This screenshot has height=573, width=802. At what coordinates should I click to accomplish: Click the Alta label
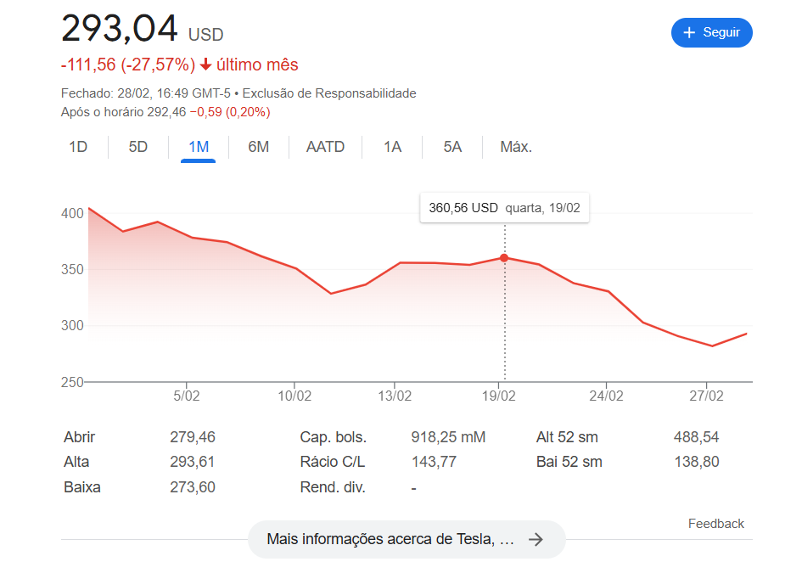(x=76, y=462)
